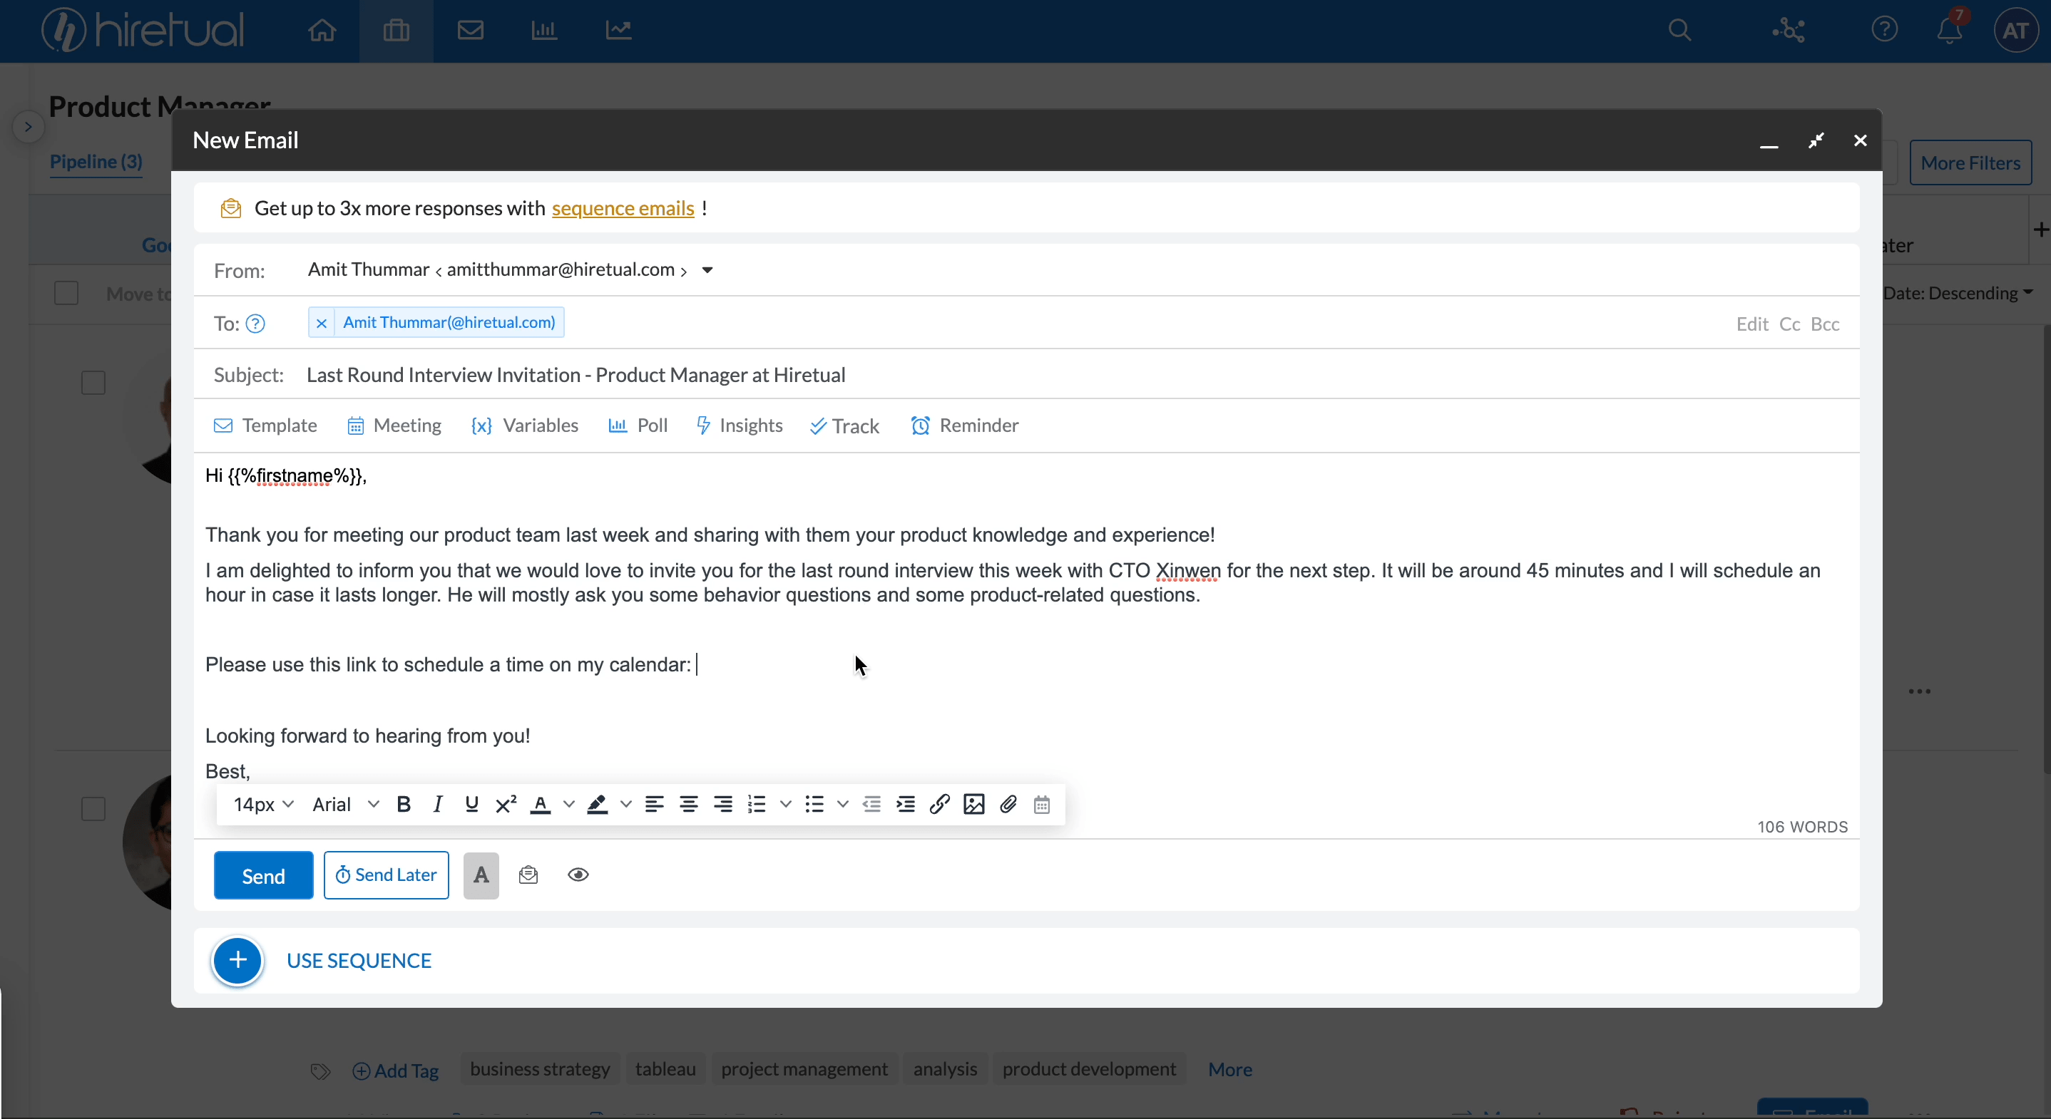This screenshot has height=1119, width=2051.
Task: Click the search magnifier icon in header
Action: tap(1679, 30)
